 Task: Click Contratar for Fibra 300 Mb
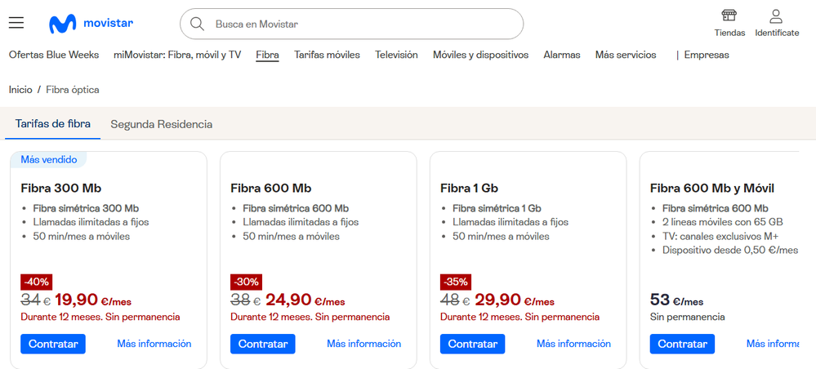(53, 344)
